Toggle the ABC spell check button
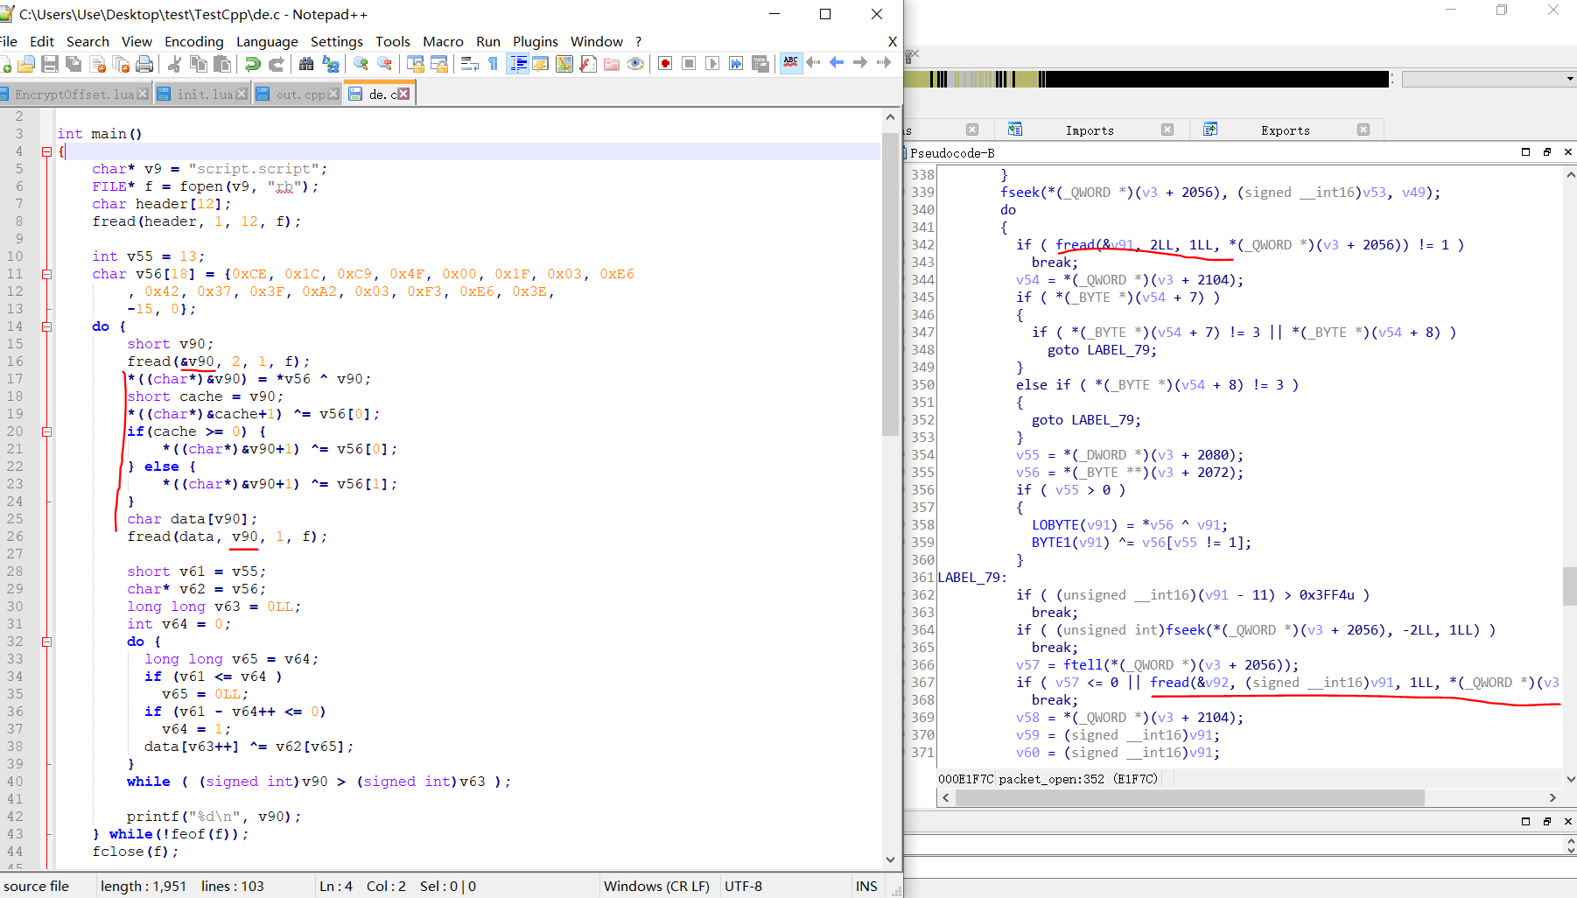 (x=791, y=63)
